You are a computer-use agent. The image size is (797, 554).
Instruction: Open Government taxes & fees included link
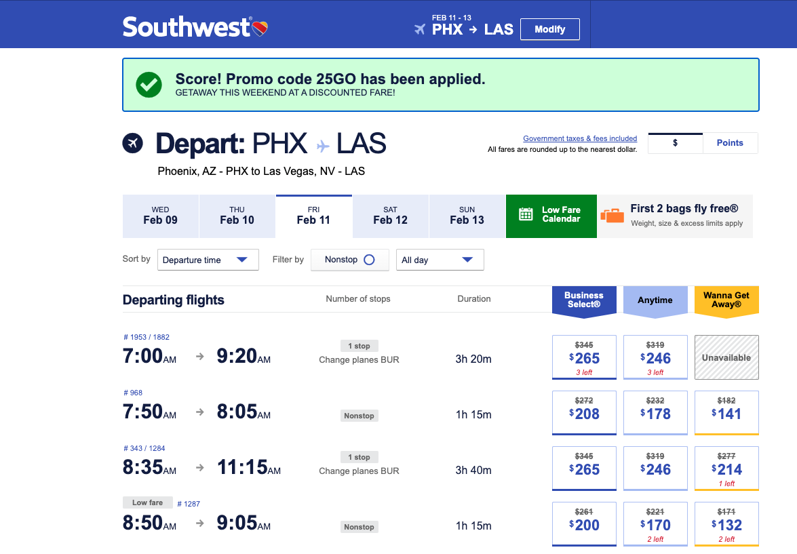[x=580, y=138]
